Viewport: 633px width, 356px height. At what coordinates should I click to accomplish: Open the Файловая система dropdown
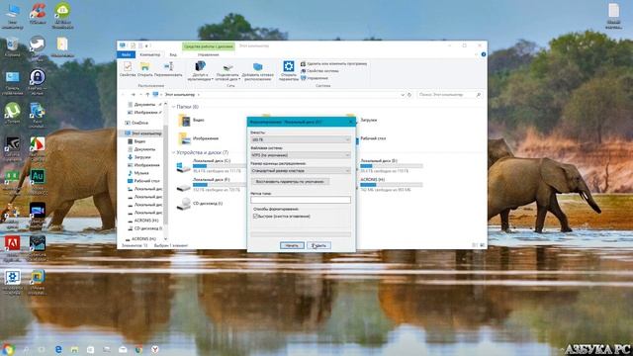point(301,155)
